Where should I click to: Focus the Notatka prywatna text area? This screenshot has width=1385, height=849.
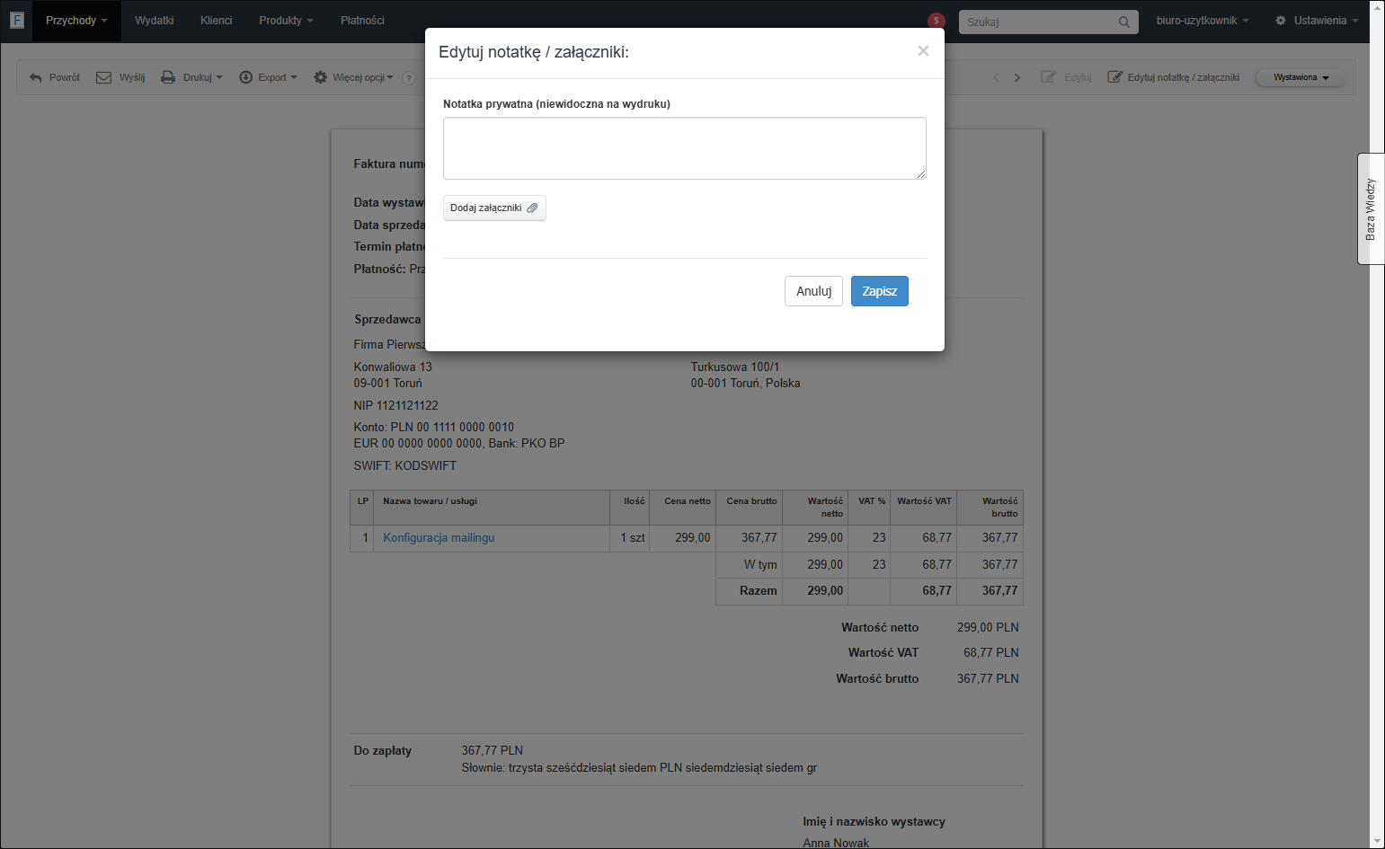pos(685,148)
